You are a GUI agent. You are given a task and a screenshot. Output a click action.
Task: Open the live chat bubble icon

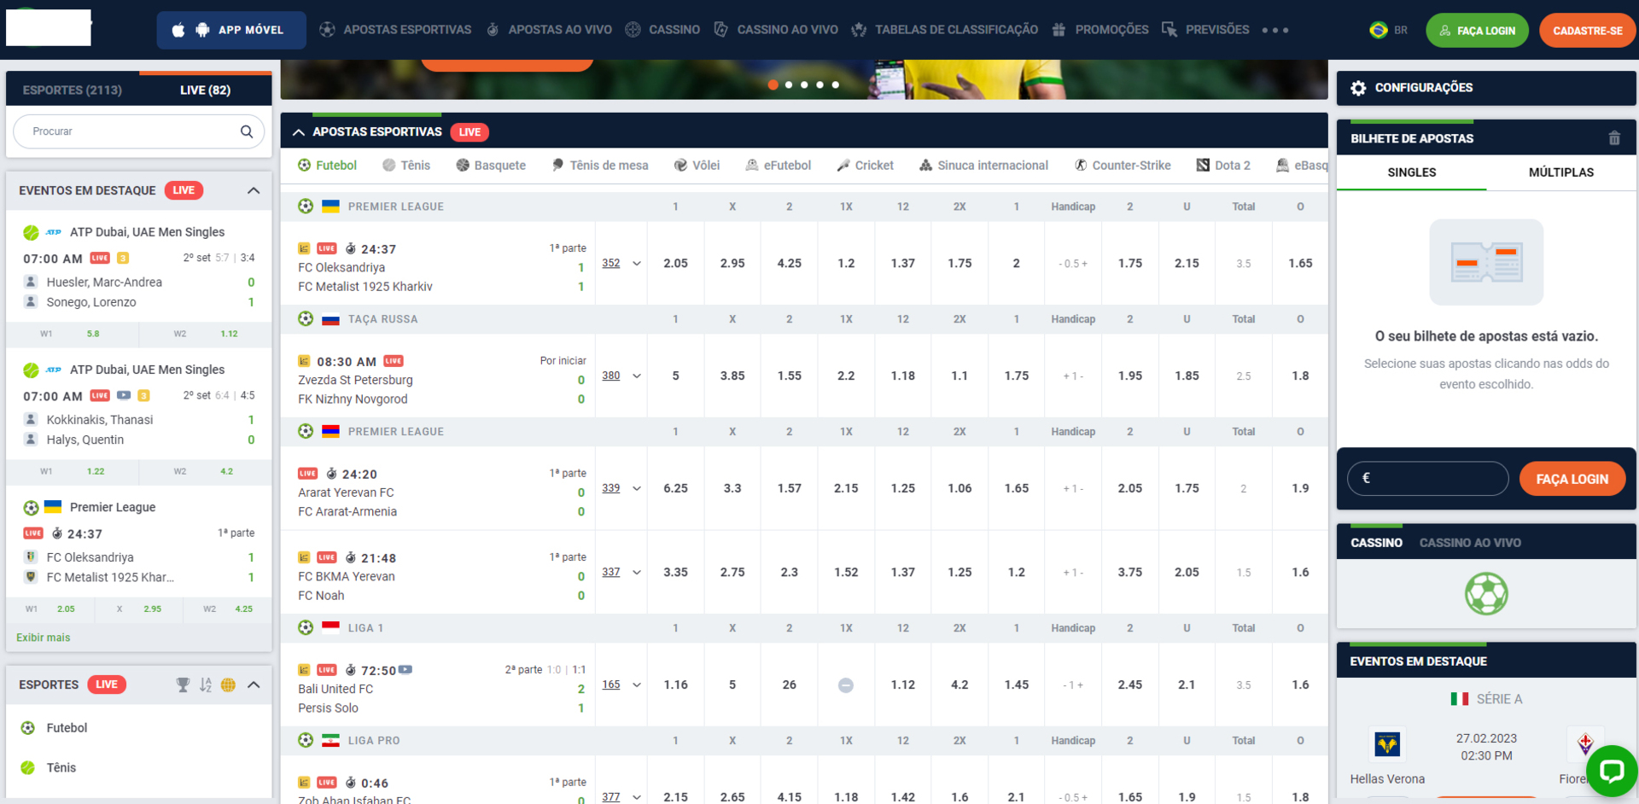pos(1611,771)
